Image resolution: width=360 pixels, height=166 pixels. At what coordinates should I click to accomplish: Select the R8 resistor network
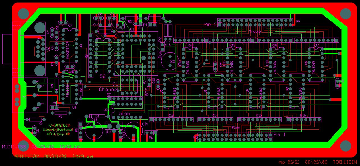91,56
